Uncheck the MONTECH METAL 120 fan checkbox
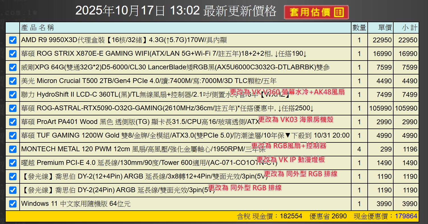 [13, 149]
